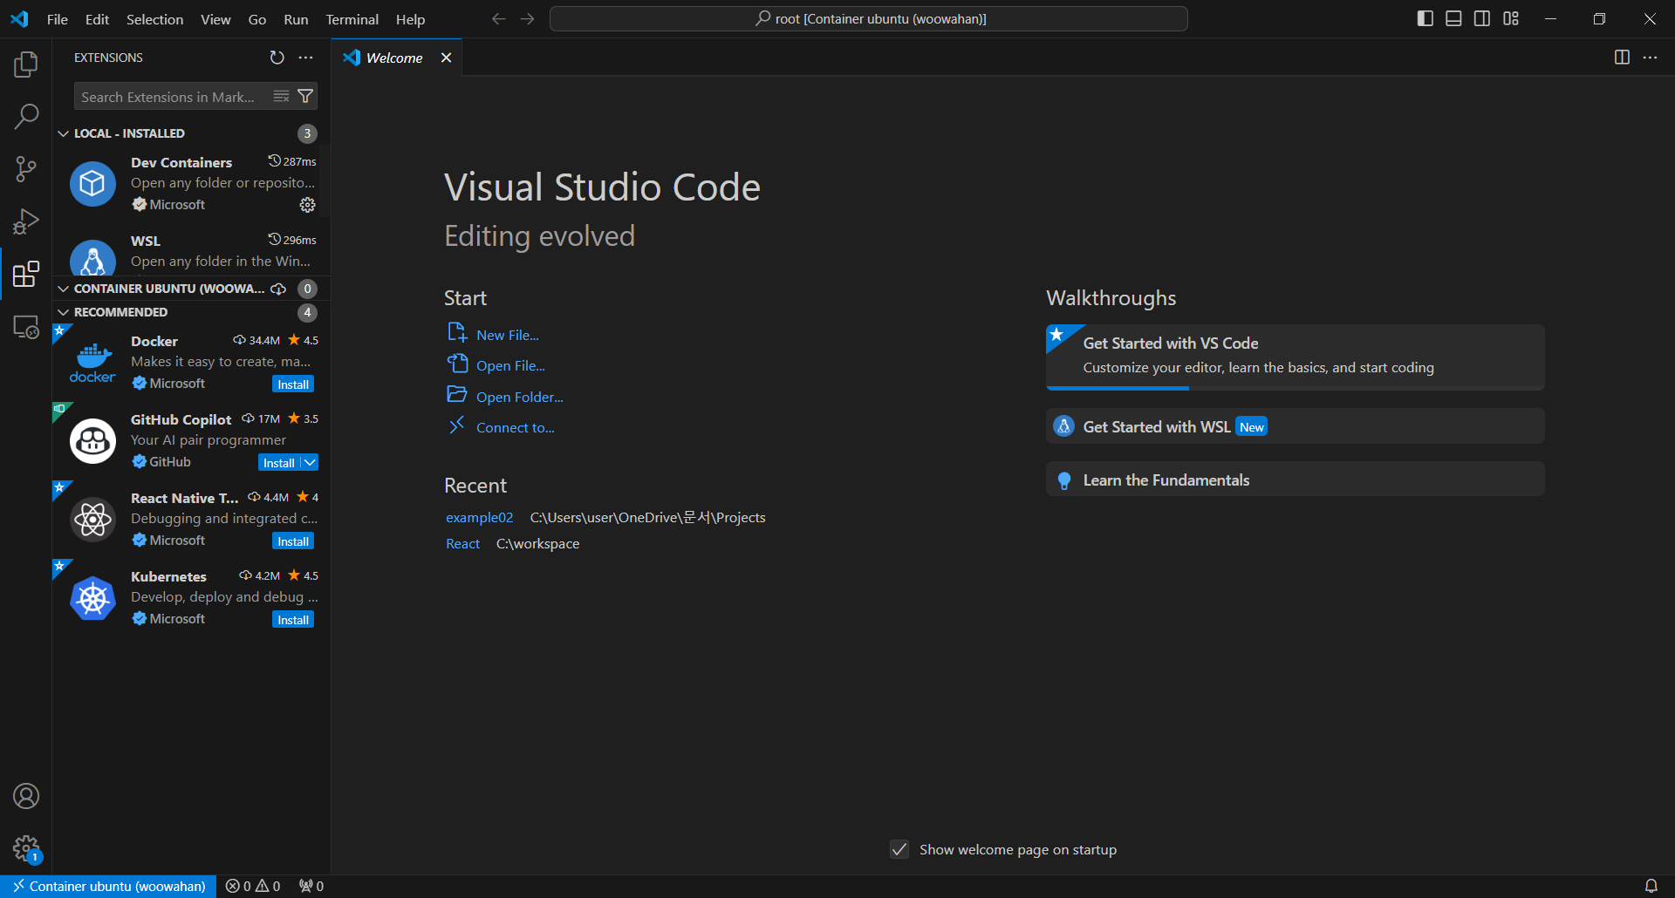Install the Kubernetes extension

(293, 620)
